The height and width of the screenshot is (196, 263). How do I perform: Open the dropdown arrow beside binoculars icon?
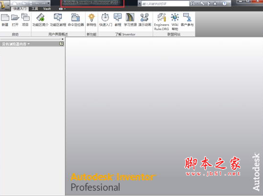pos(197,3)
